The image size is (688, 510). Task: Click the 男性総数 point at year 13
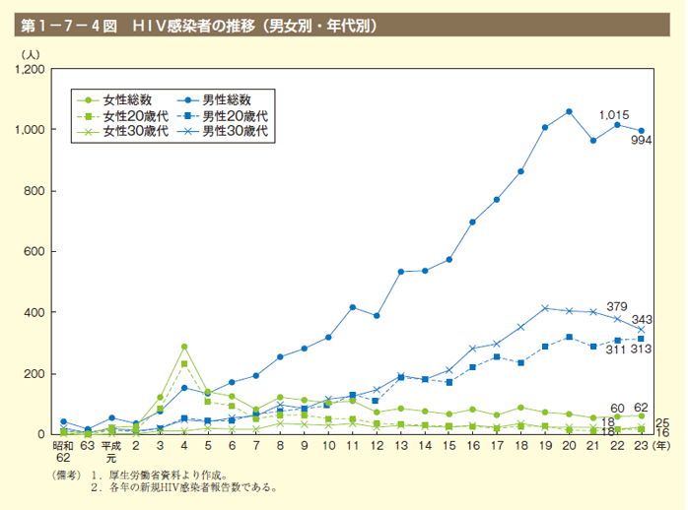pos(400,272)
